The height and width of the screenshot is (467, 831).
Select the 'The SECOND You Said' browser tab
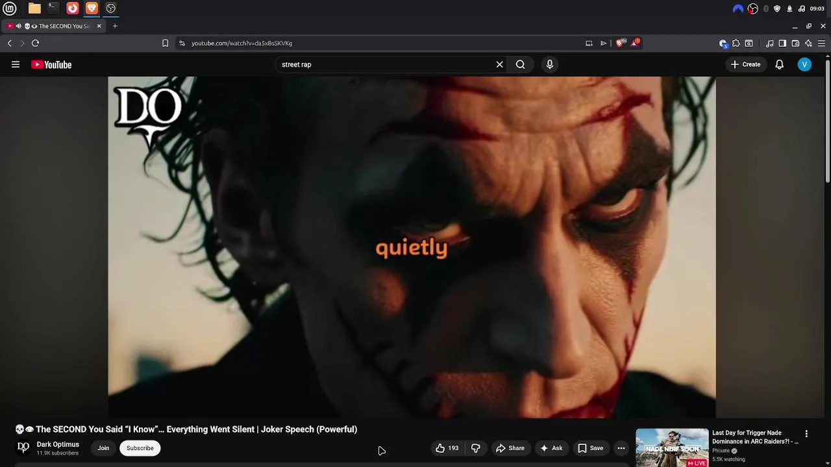click(54, 26)
